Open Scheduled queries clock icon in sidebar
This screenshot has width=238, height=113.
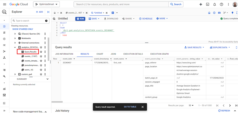coord(4,39)
